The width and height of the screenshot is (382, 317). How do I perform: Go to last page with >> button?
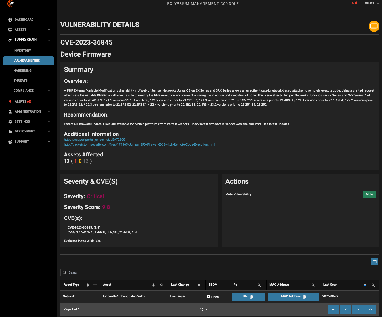(370, 310)
